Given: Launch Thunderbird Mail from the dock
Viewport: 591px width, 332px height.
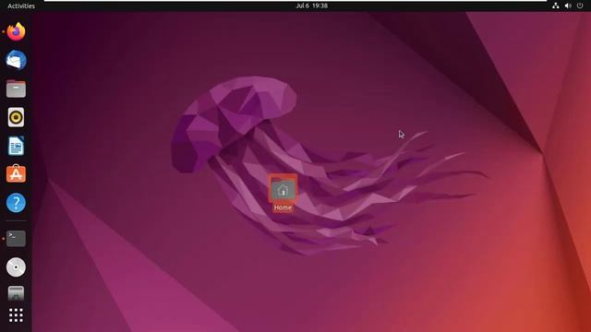Looking at the screenshot, I should (16, 60).
